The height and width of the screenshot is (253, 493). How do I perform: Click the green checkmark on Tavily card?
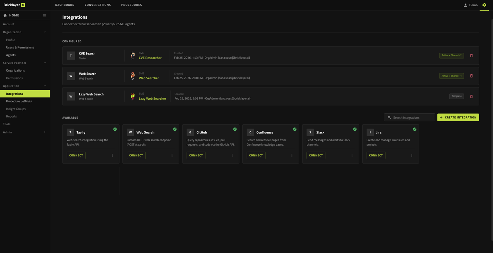115,129
